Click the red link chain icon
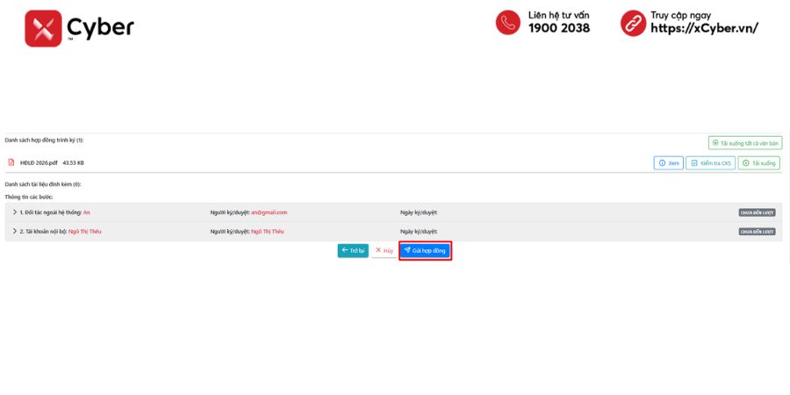The image size is (790, 395). pyautogui.click(x=633, y=23)
